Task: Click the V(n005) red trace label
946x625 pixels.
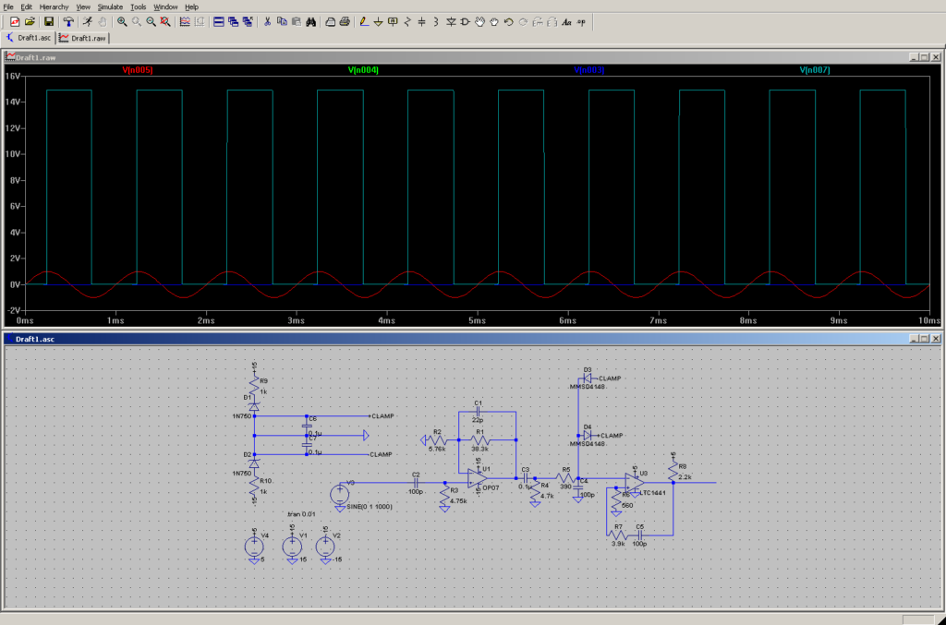Action: (138, 70)
